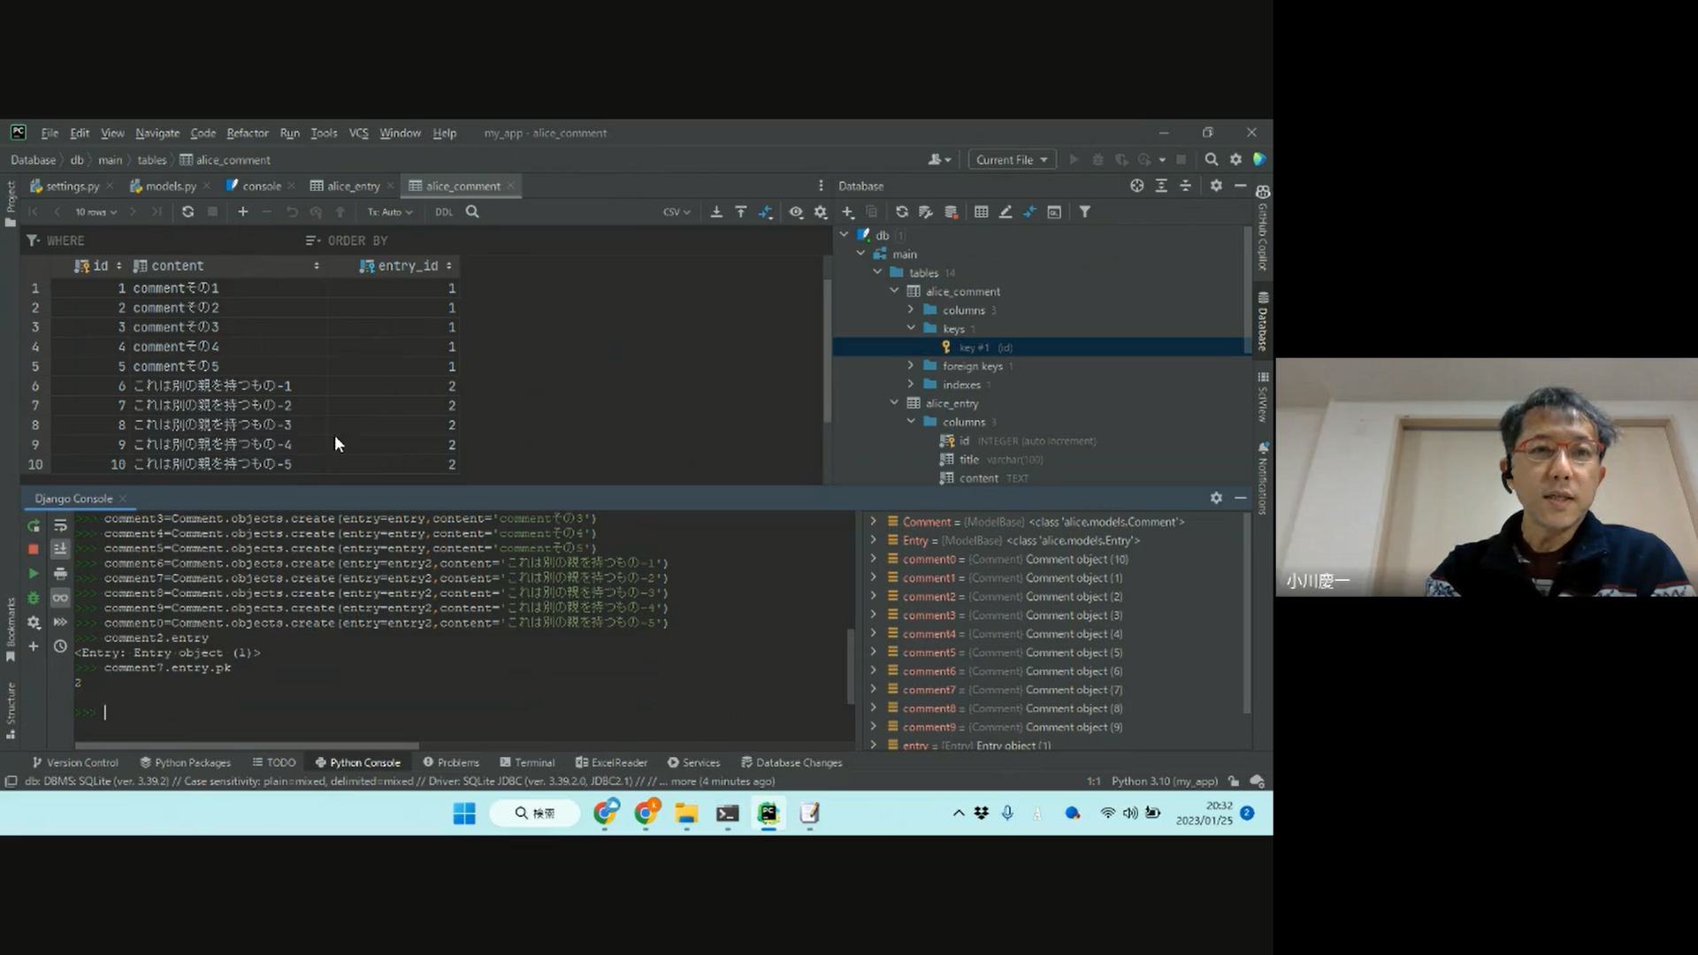Open File Explorer from Windows taskbar
1698x955 pixels.
click(x=686, y=814)
